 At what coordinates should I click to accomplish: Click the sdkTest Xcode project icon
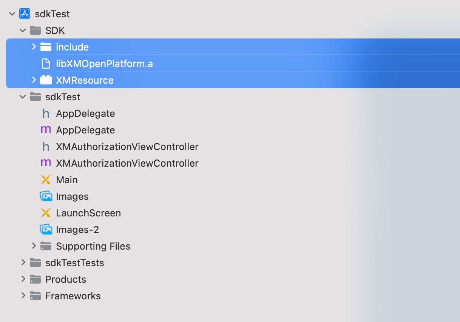tap(25, 14)
